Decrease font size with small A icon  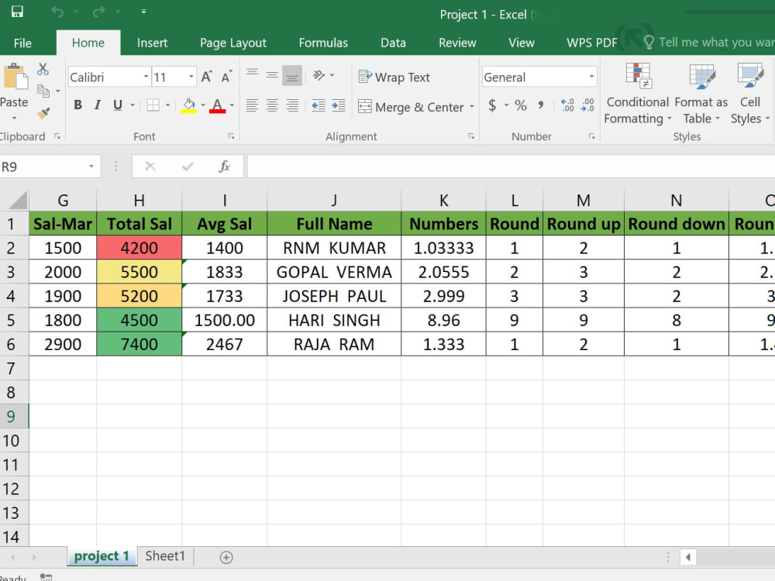[x=226, y=77]
